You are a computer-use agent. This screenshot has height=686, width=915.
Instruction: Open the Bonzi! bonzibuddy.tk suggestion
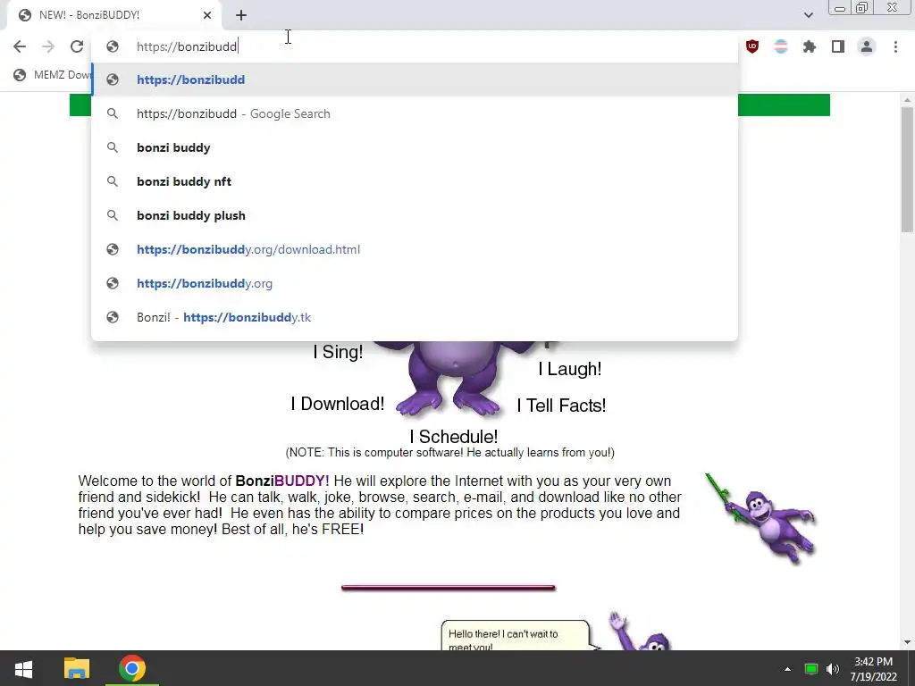click(x=415, y=317)
